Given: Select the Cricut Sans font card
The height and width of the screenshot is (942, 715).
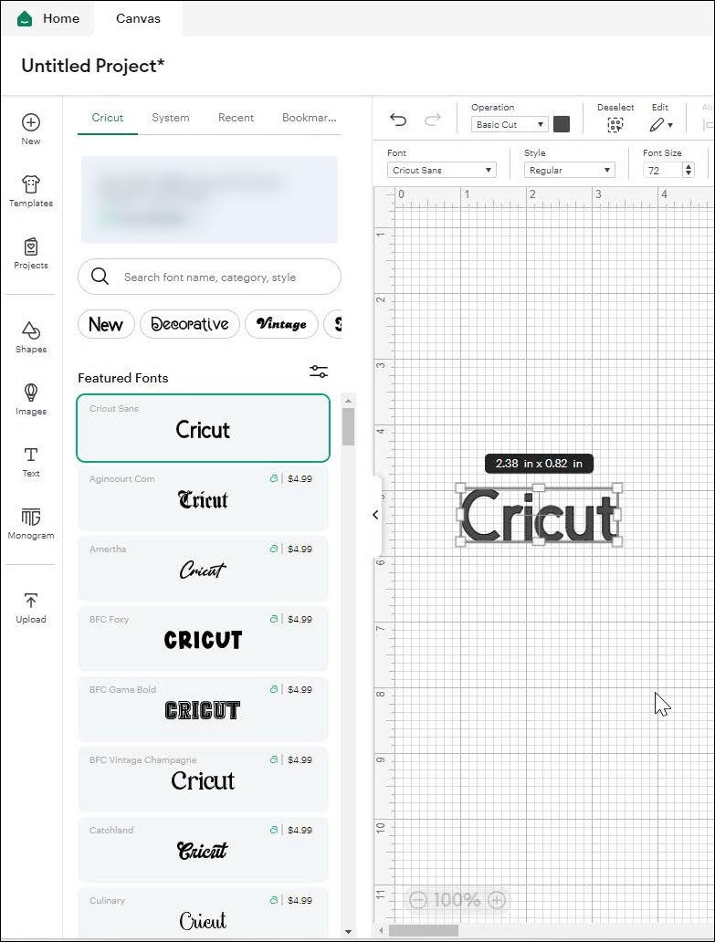Looking at the screenshot, I should (x=203, y=428).
